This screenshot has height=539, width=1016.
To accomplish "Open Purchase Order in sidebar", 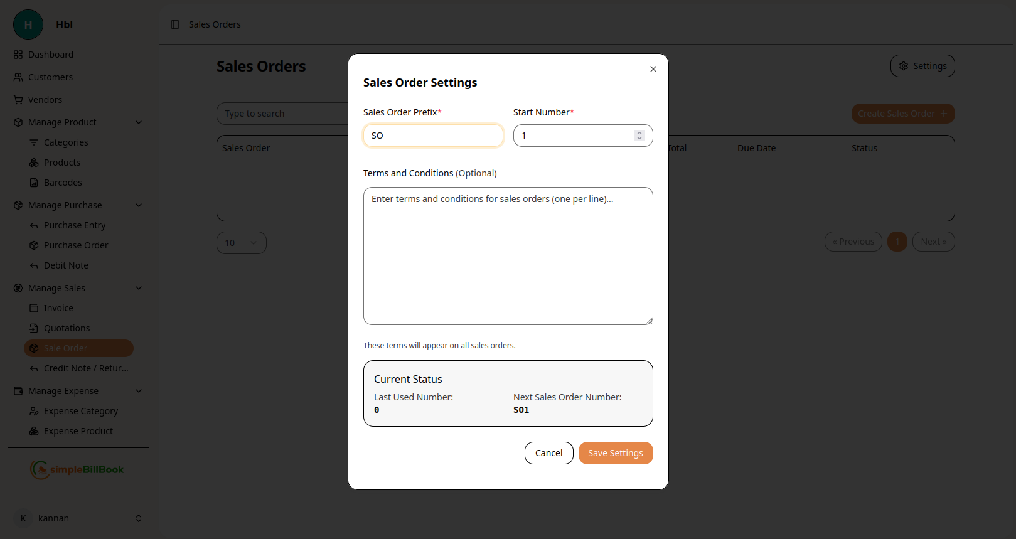I will point(75,245).
